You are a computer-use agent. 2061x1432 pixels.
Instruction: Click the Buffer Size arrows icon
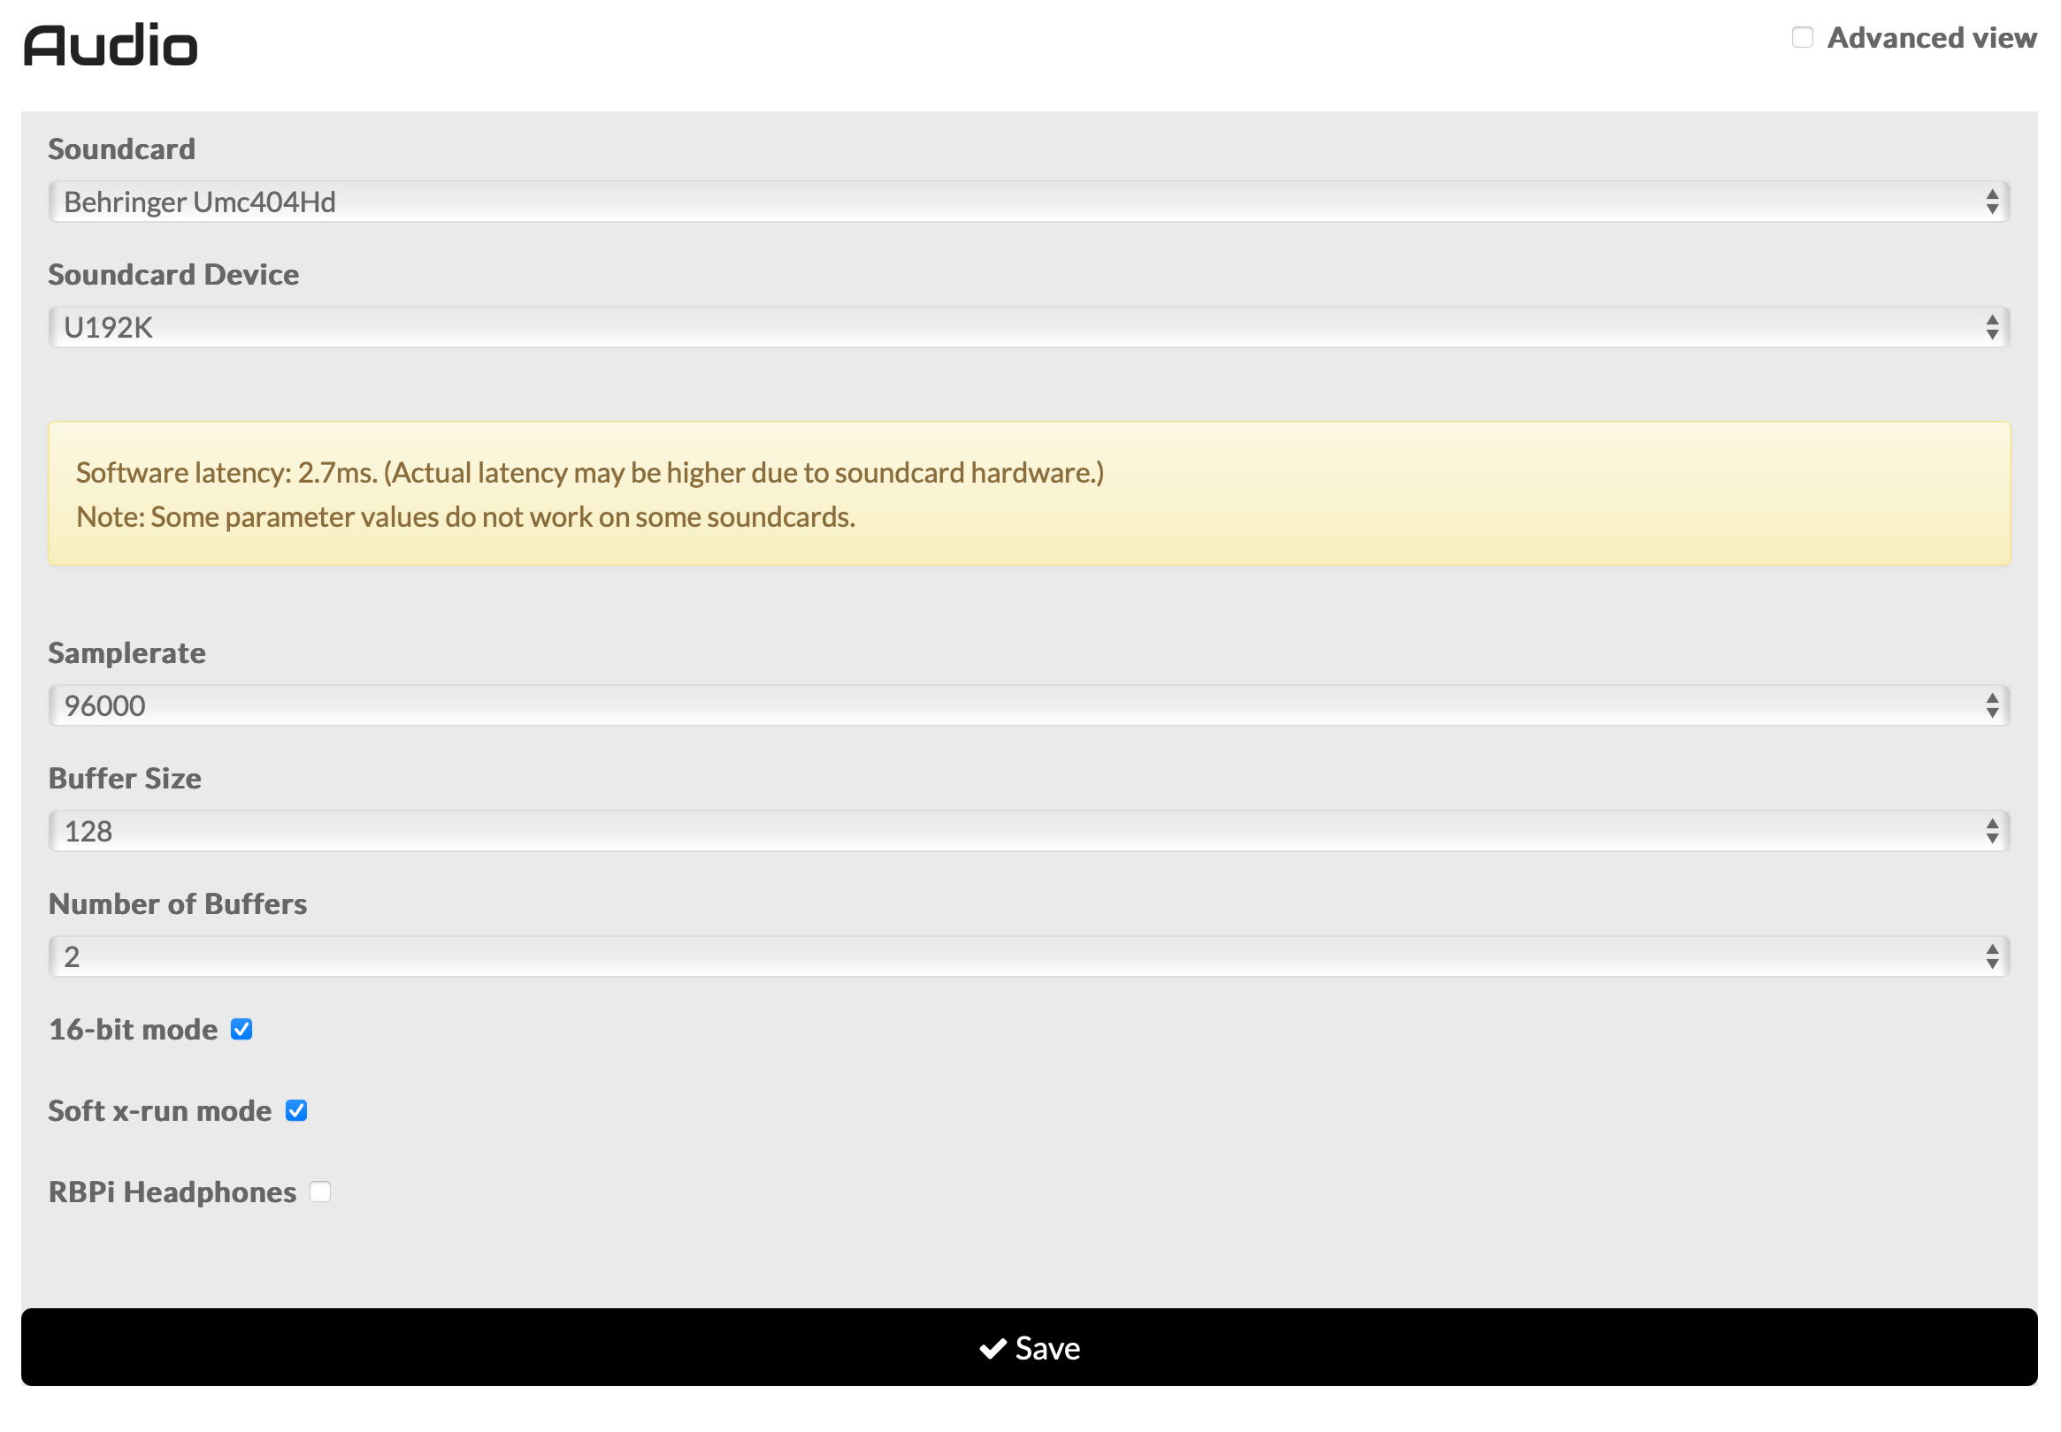[1991, 831]
